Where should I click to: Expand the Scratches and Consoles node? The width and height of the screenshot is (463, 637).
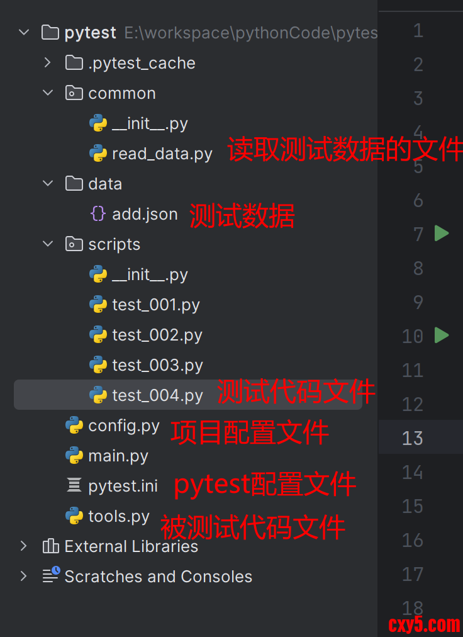coord(23,576)
